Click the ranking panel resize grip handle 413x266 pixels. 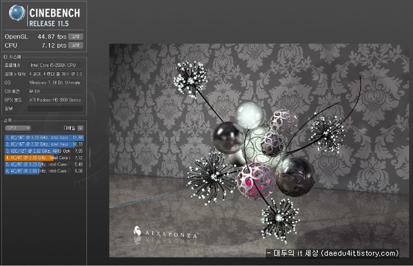click(x=90, y=157)
